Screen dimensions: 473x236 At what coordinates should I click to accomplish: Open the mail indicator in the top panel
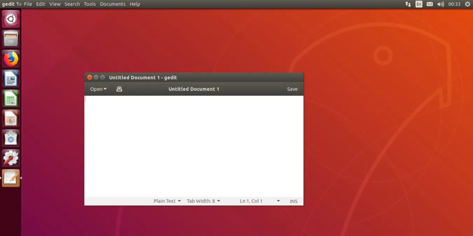pos(430,4)
